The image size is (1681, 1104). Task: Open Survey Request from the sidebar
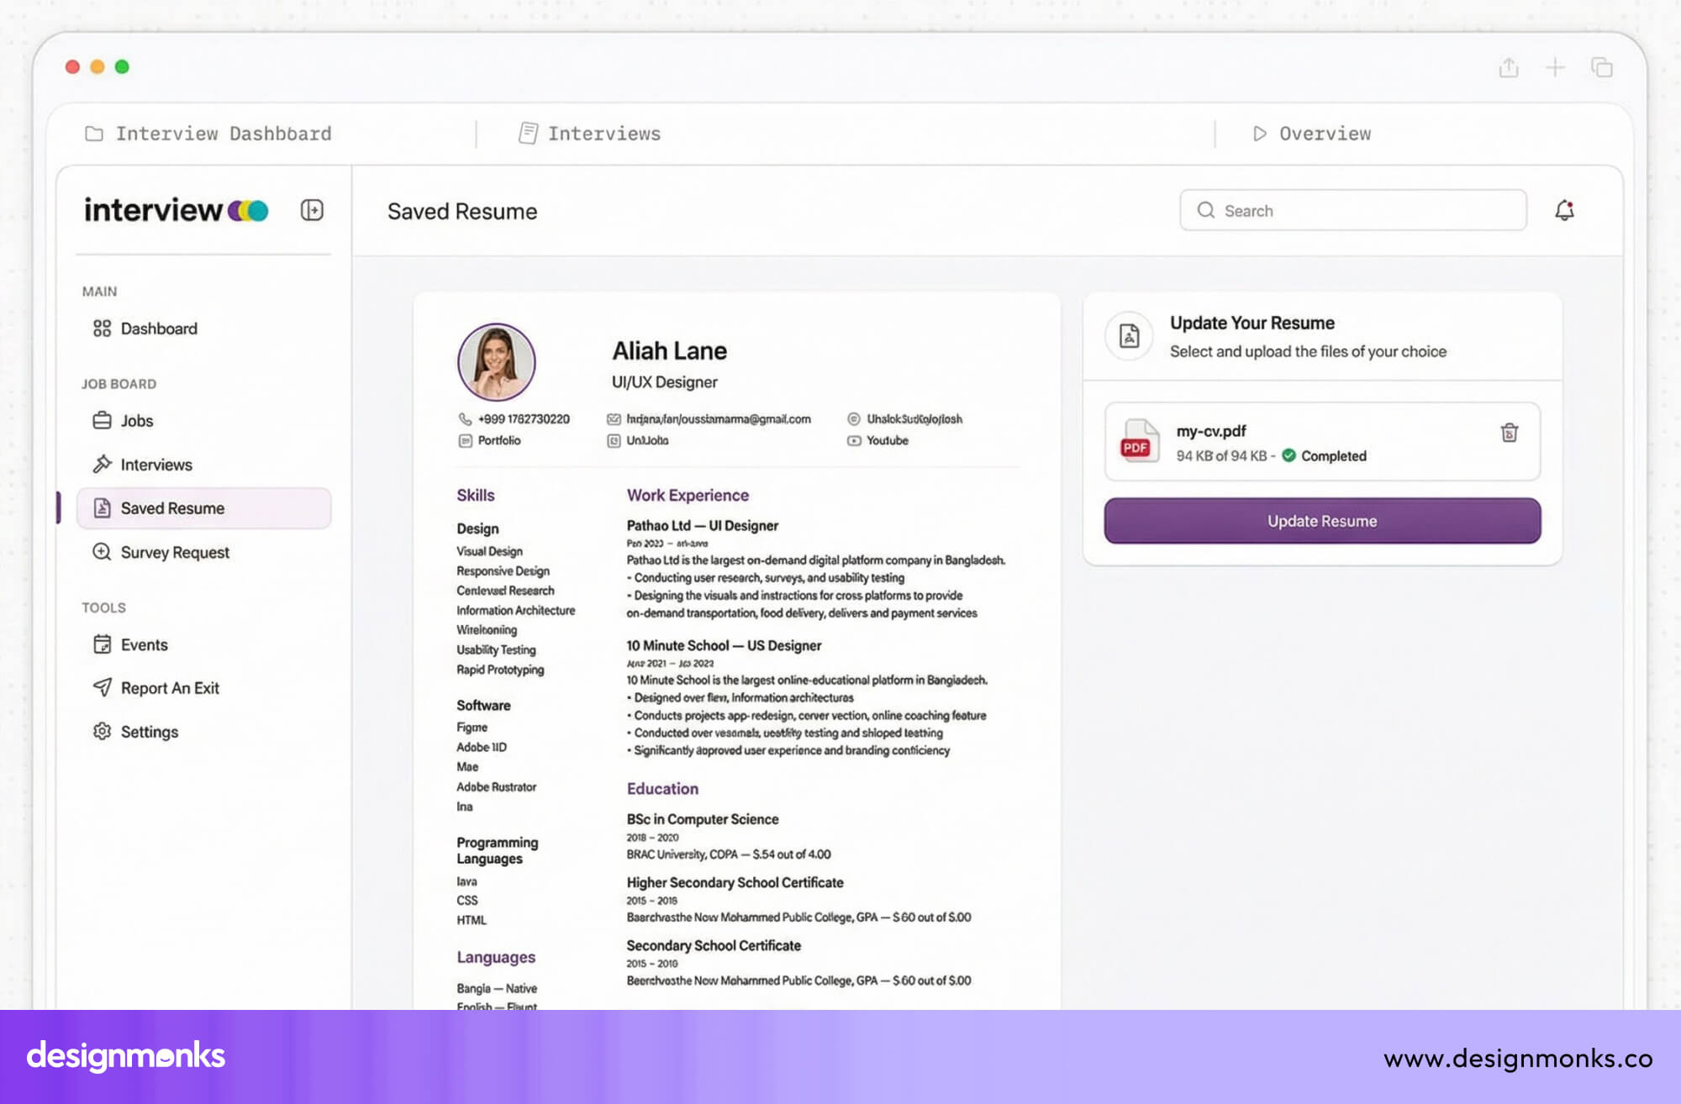click(x=101, y=552)
